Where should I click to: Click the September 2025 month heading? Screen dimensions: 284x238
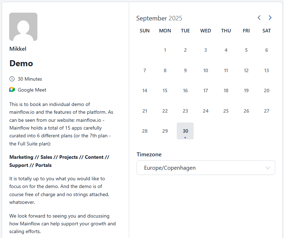tap(159, 18)
